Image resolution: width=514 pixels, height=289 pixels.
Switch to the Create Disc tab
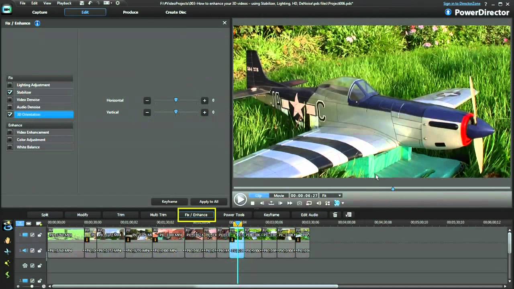(176, 12)
